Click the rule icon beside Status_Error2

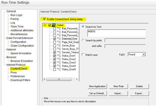tap(59, 59)
